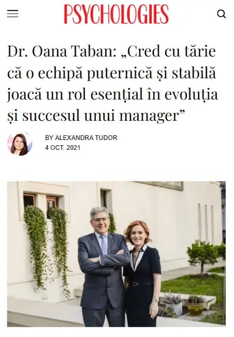
Task: Click the woman's wristwatch in the photo
Action: click(x=156, y=300)
